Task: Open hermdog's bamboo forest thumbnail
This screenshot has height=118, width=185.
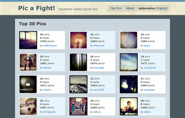Action: click(78, 62)
